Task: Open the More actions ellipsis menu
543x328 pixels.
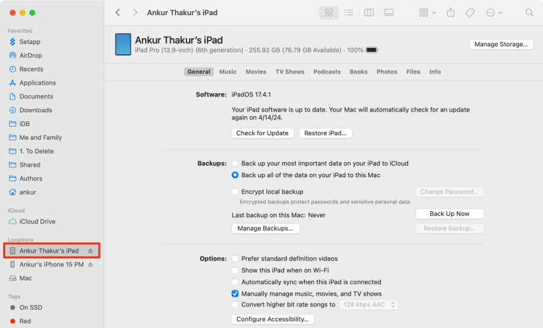Action: 494,12
